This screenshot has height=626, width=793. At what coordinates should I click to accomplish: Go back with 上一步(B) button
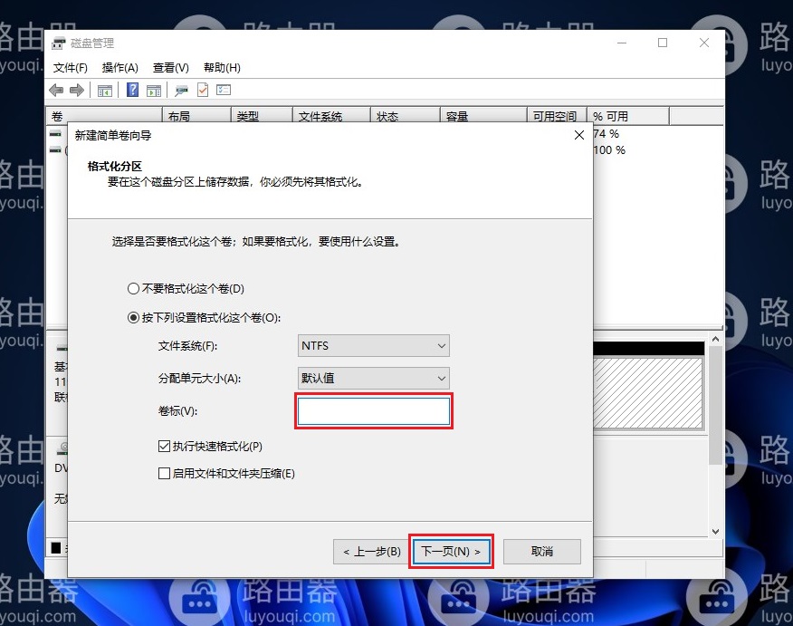pos(372,552)
